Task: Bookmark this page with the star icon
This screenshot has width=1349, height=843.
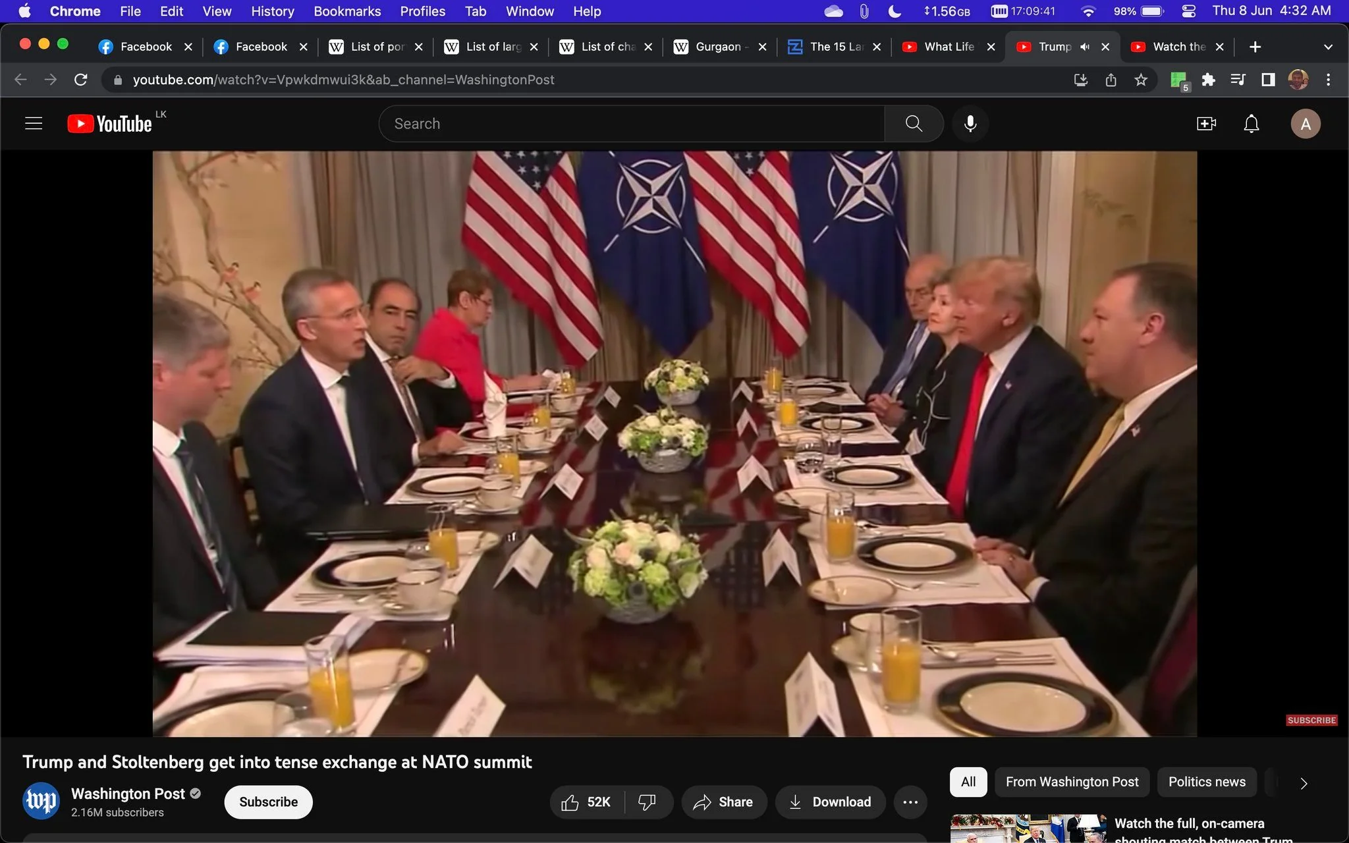Action: 1141,80
